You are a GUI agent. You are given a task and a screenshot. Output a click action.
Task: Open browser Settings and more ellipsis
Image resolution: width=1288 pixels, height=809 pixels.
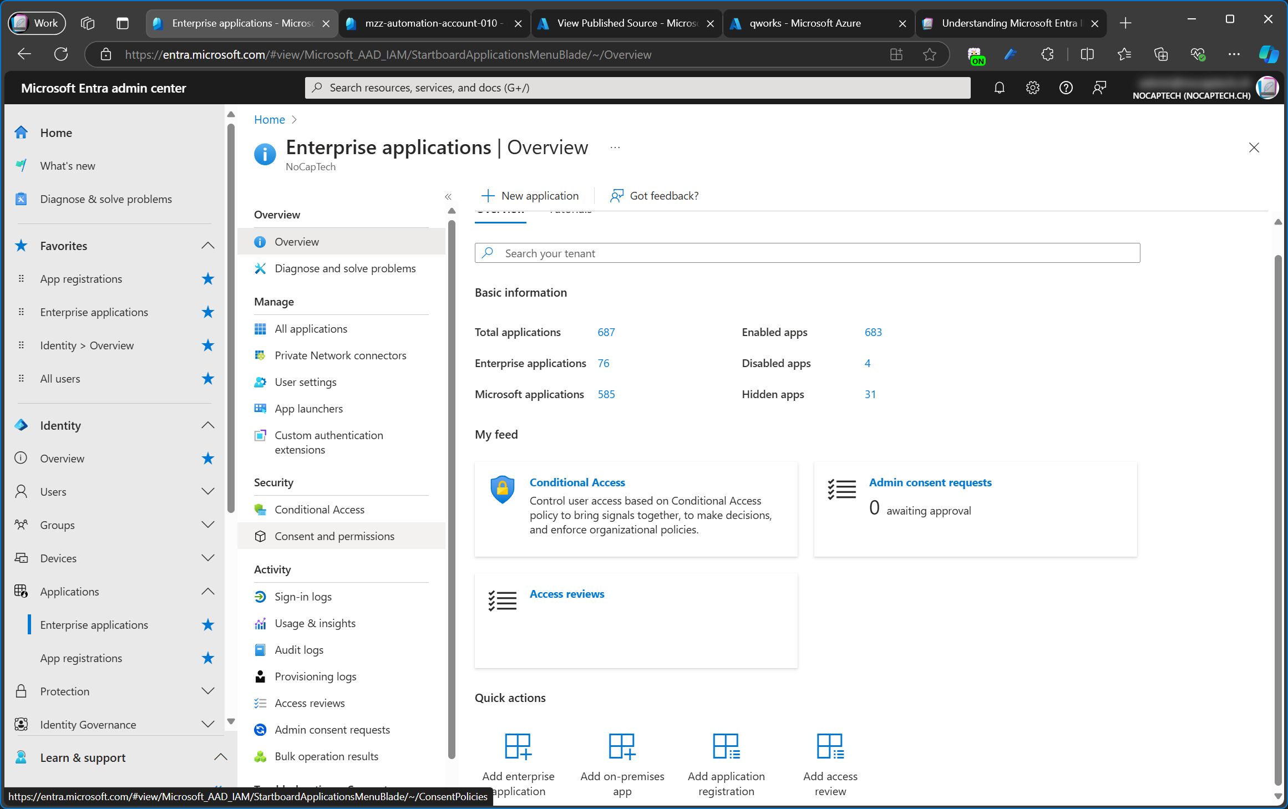tap(1234, 54)
